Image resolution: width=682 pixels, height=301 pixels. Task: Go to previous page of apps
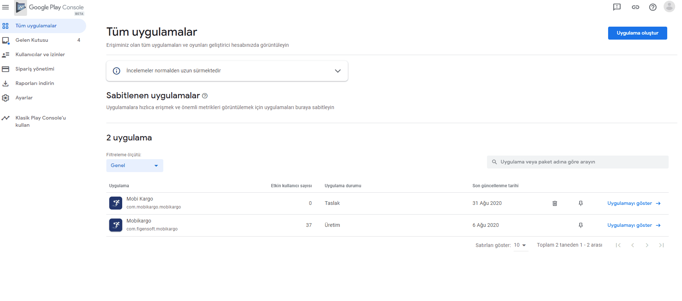pyautogui.click(x=633, y=245)
